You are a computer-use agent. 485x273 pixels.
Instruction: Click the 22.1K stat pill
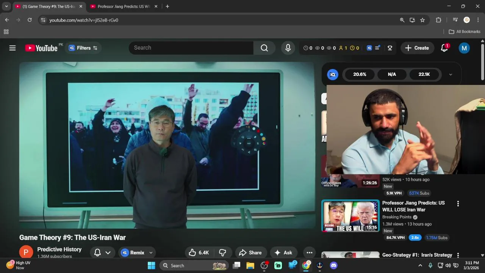424,74
